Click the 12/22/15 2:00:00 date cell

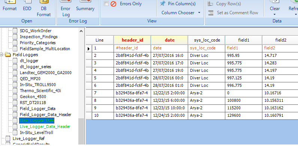[169, 93]
